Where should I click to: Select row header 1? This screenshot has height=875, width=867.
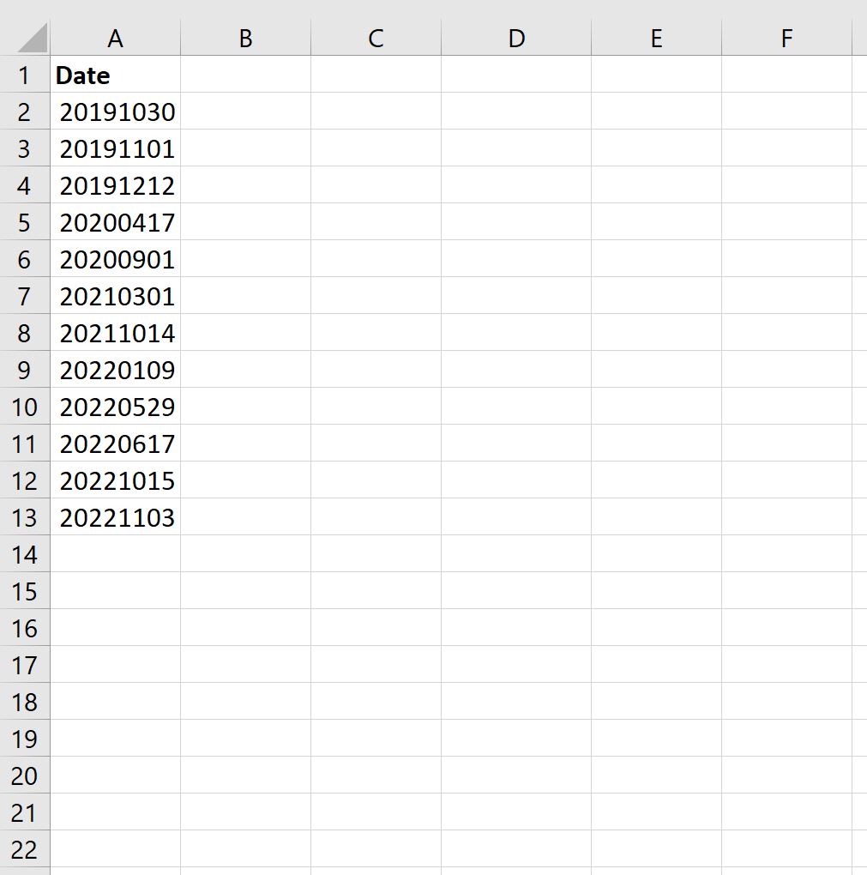coord(26,75)
